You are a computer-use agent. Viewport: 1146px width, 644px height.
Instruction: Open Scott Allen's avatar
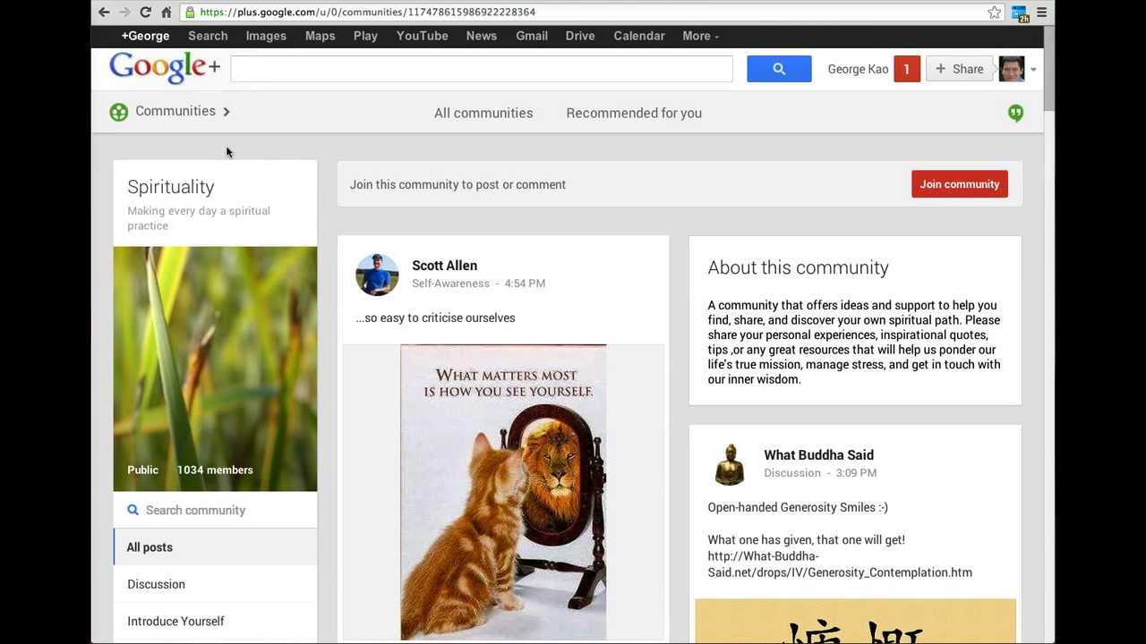click(377, 274)
